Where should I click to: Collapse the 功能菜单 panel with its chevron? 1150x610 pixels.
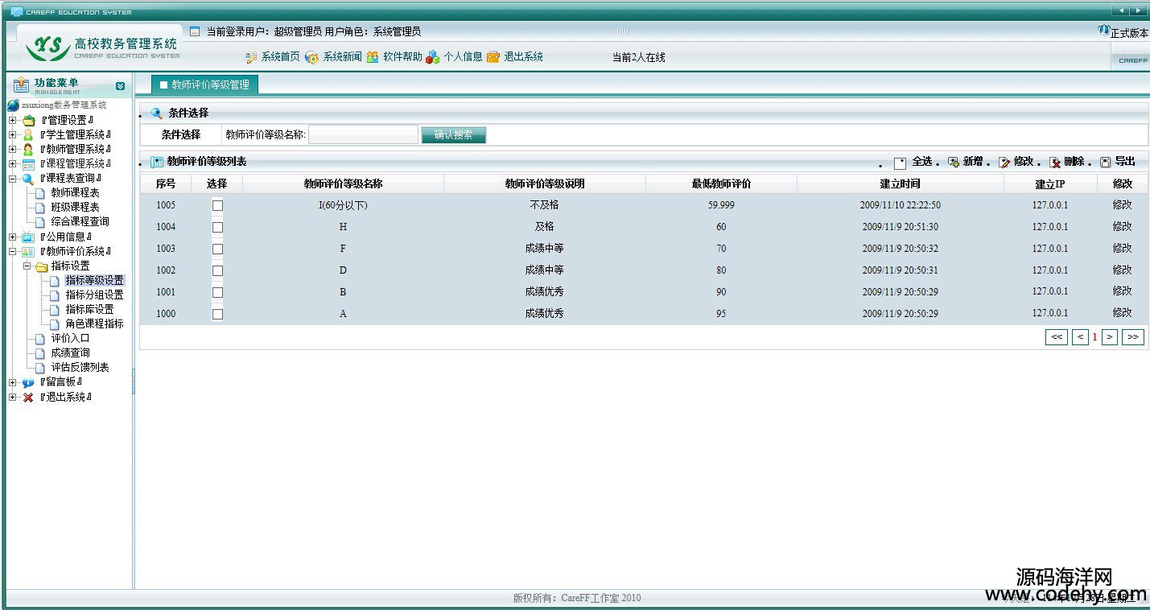pos(120,85)
